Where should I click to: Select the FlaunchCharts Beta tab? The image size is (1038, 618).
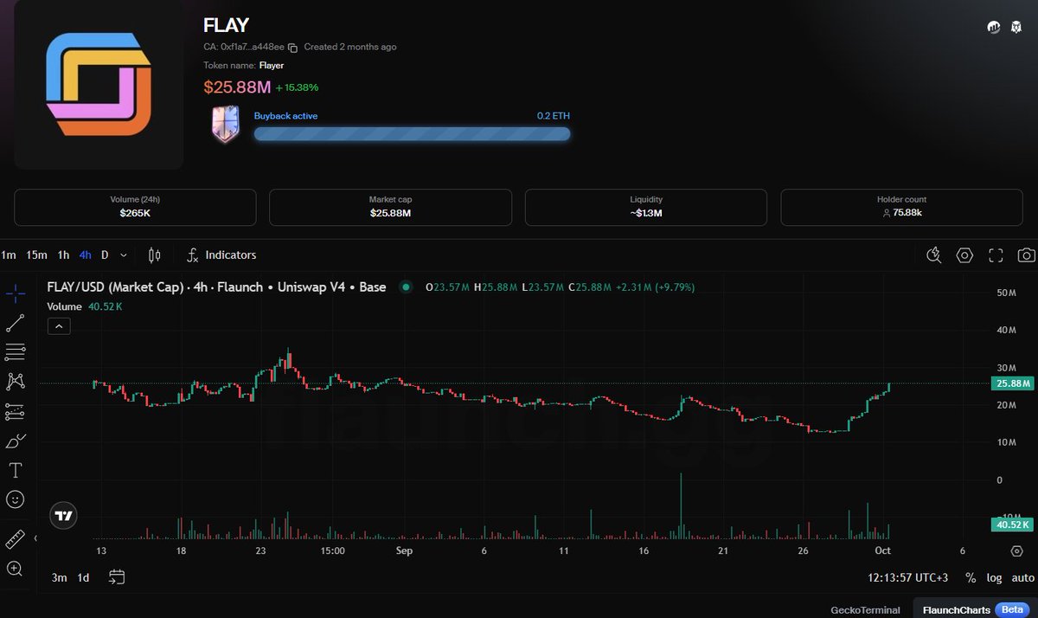coord(973,609)
